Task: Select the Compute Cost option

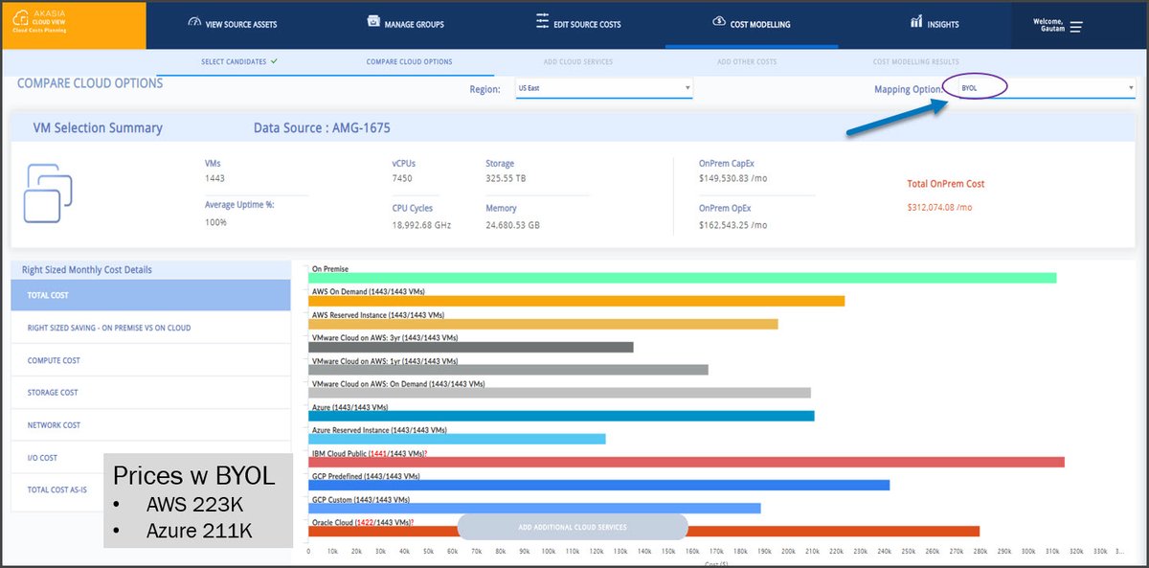Action: (150, 360)
